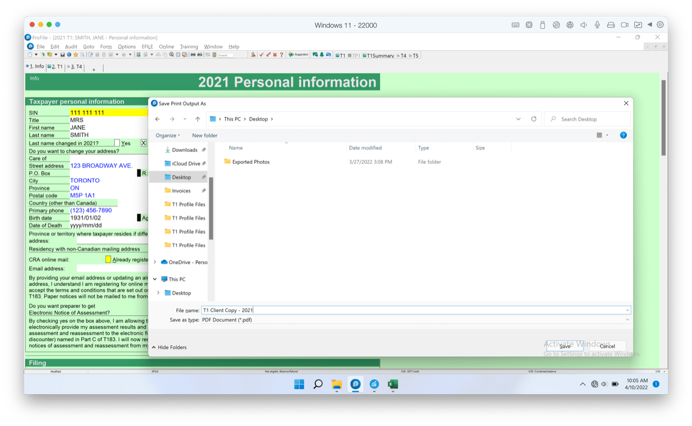
Task: Expand Desktop under This PC
Action: point(158,293)
